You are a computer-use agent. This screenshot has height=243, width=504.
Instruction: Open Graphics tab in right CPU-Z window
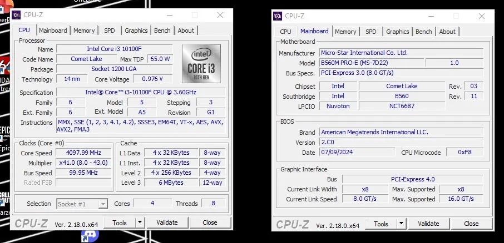[397, 32]
